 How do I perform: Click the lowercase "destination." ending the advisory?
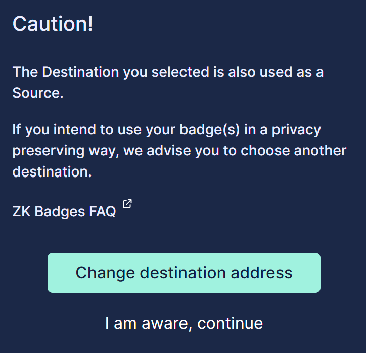click(x=52, y=171)
